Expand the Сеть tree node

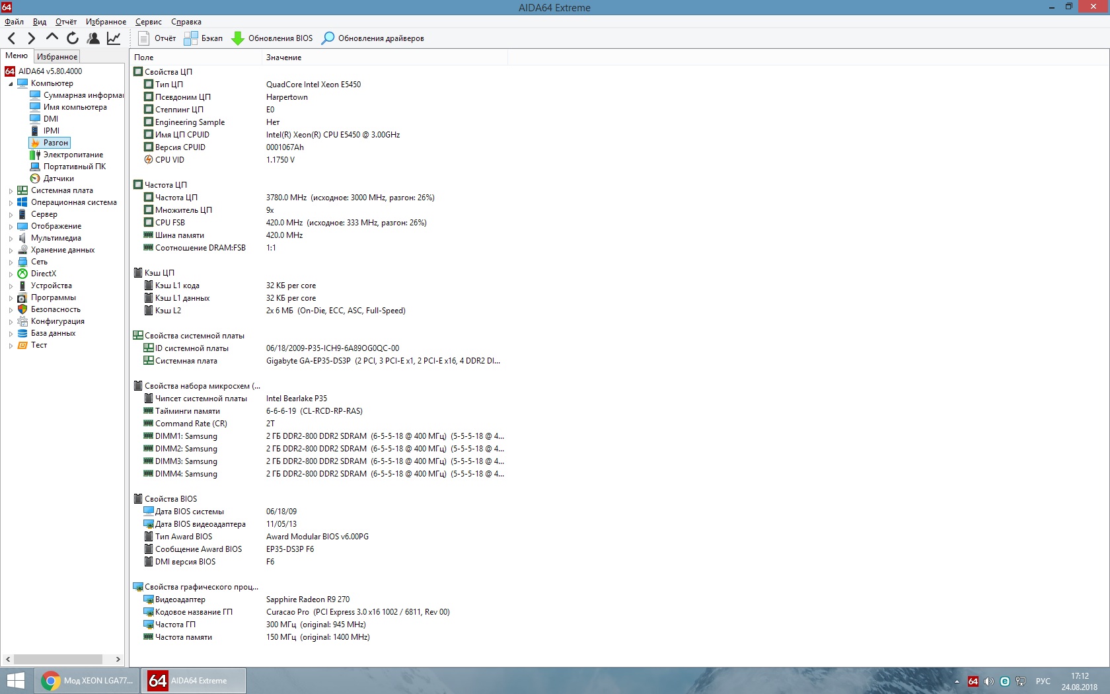11,262
